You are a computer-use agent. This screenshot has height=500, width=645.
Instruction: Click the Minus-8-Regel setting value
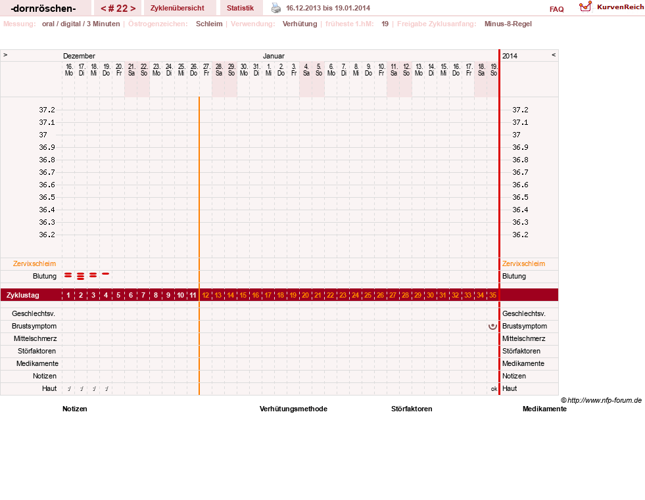(x=508, y=24)
